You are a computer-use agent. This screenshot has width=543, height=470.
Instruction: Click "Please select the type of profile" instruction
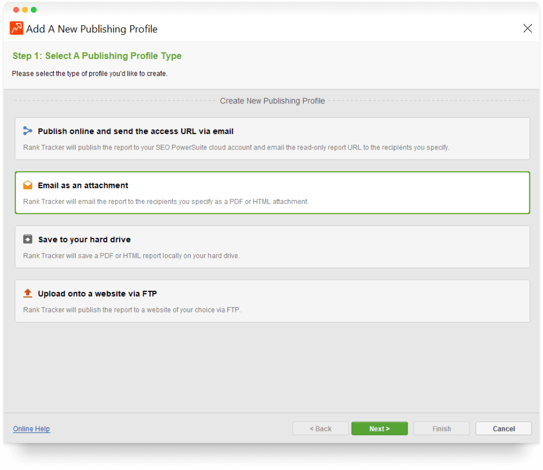pos(90,74)
